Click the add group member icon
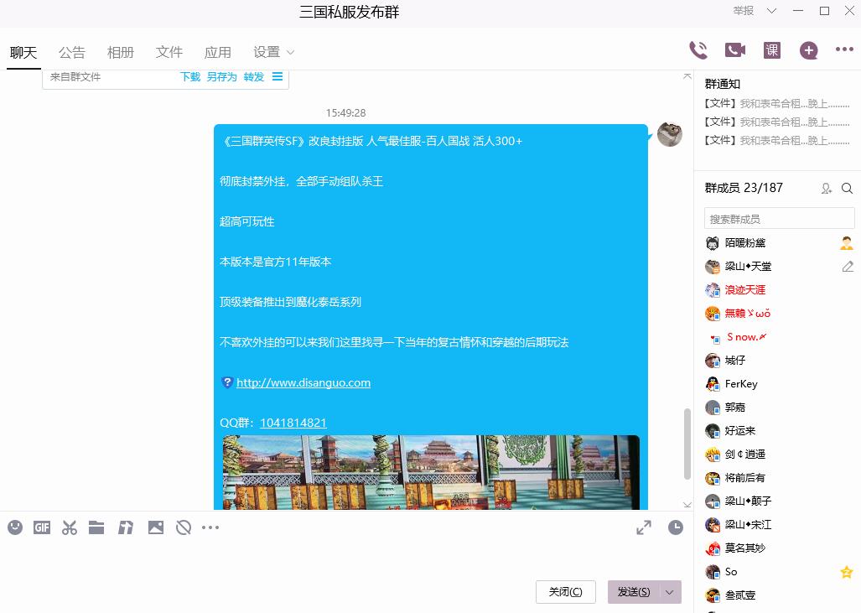Image resolution: width=861 pixels, height=613 pixels. (827, 189)
